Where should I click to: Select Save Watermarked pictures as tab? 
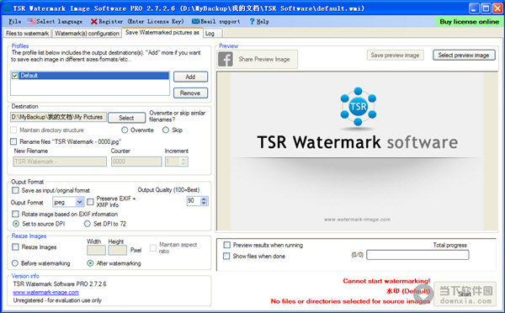point(162,33)
